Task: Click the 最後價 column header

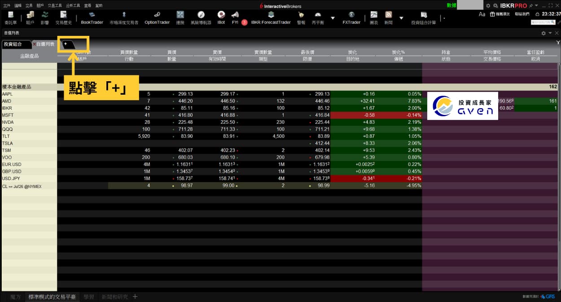Action: (307, 53)
